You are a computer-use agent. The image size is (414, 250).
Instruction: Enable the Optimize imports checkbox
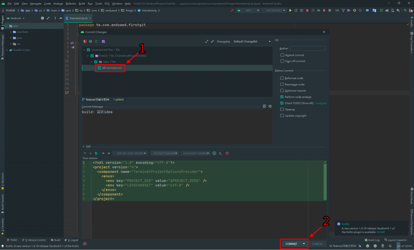(x=282, y=90)
